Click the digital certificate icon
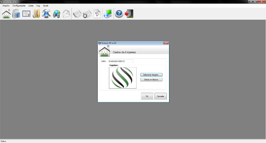This screenshot has width=266, height=143. (x=26, y=14)
